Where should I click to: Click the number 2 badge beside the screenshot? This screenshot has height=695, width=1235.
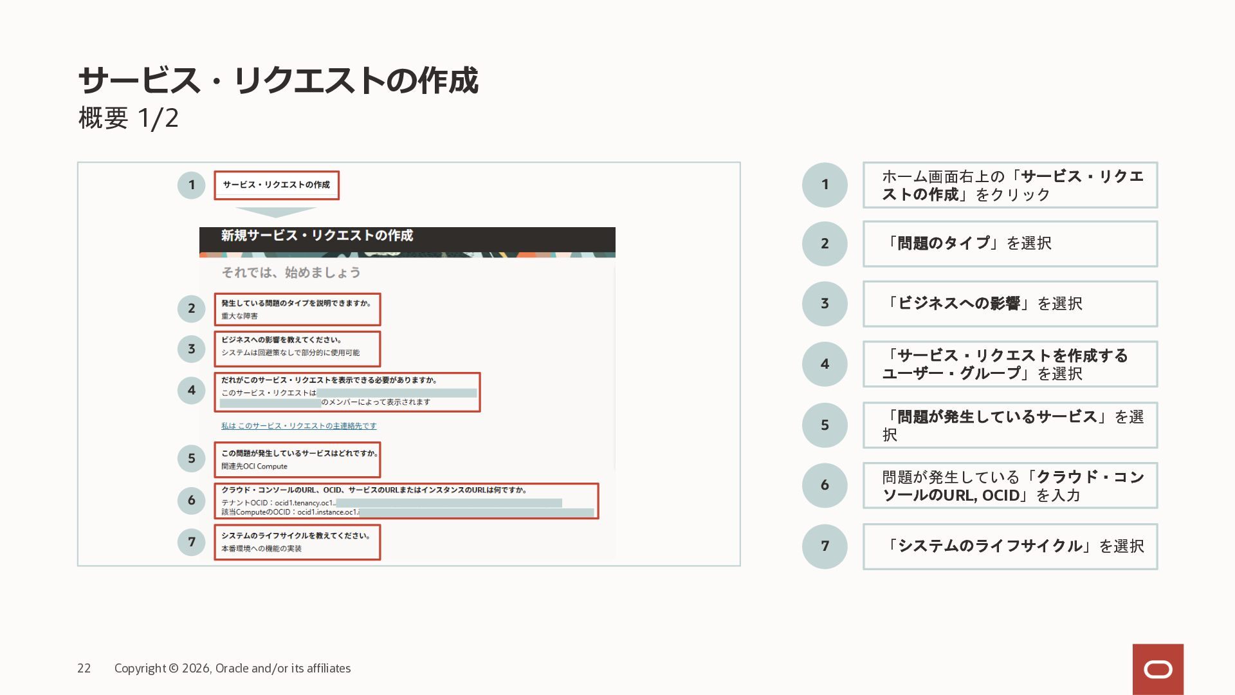coord(191,308)
